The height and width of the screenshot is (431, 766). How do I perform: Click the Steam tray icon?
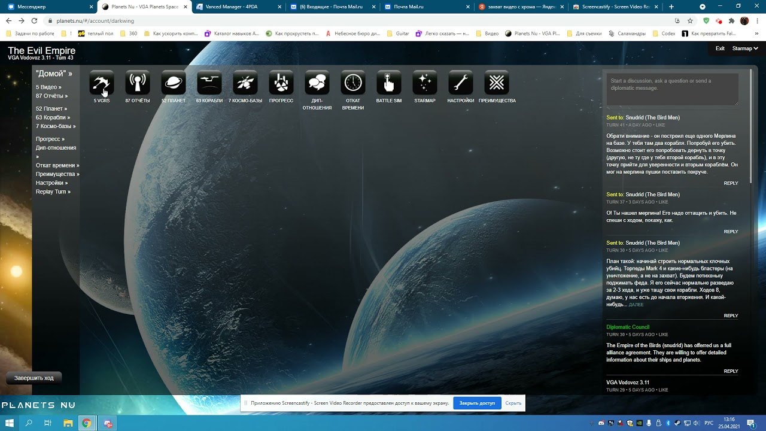click(677, 423)
